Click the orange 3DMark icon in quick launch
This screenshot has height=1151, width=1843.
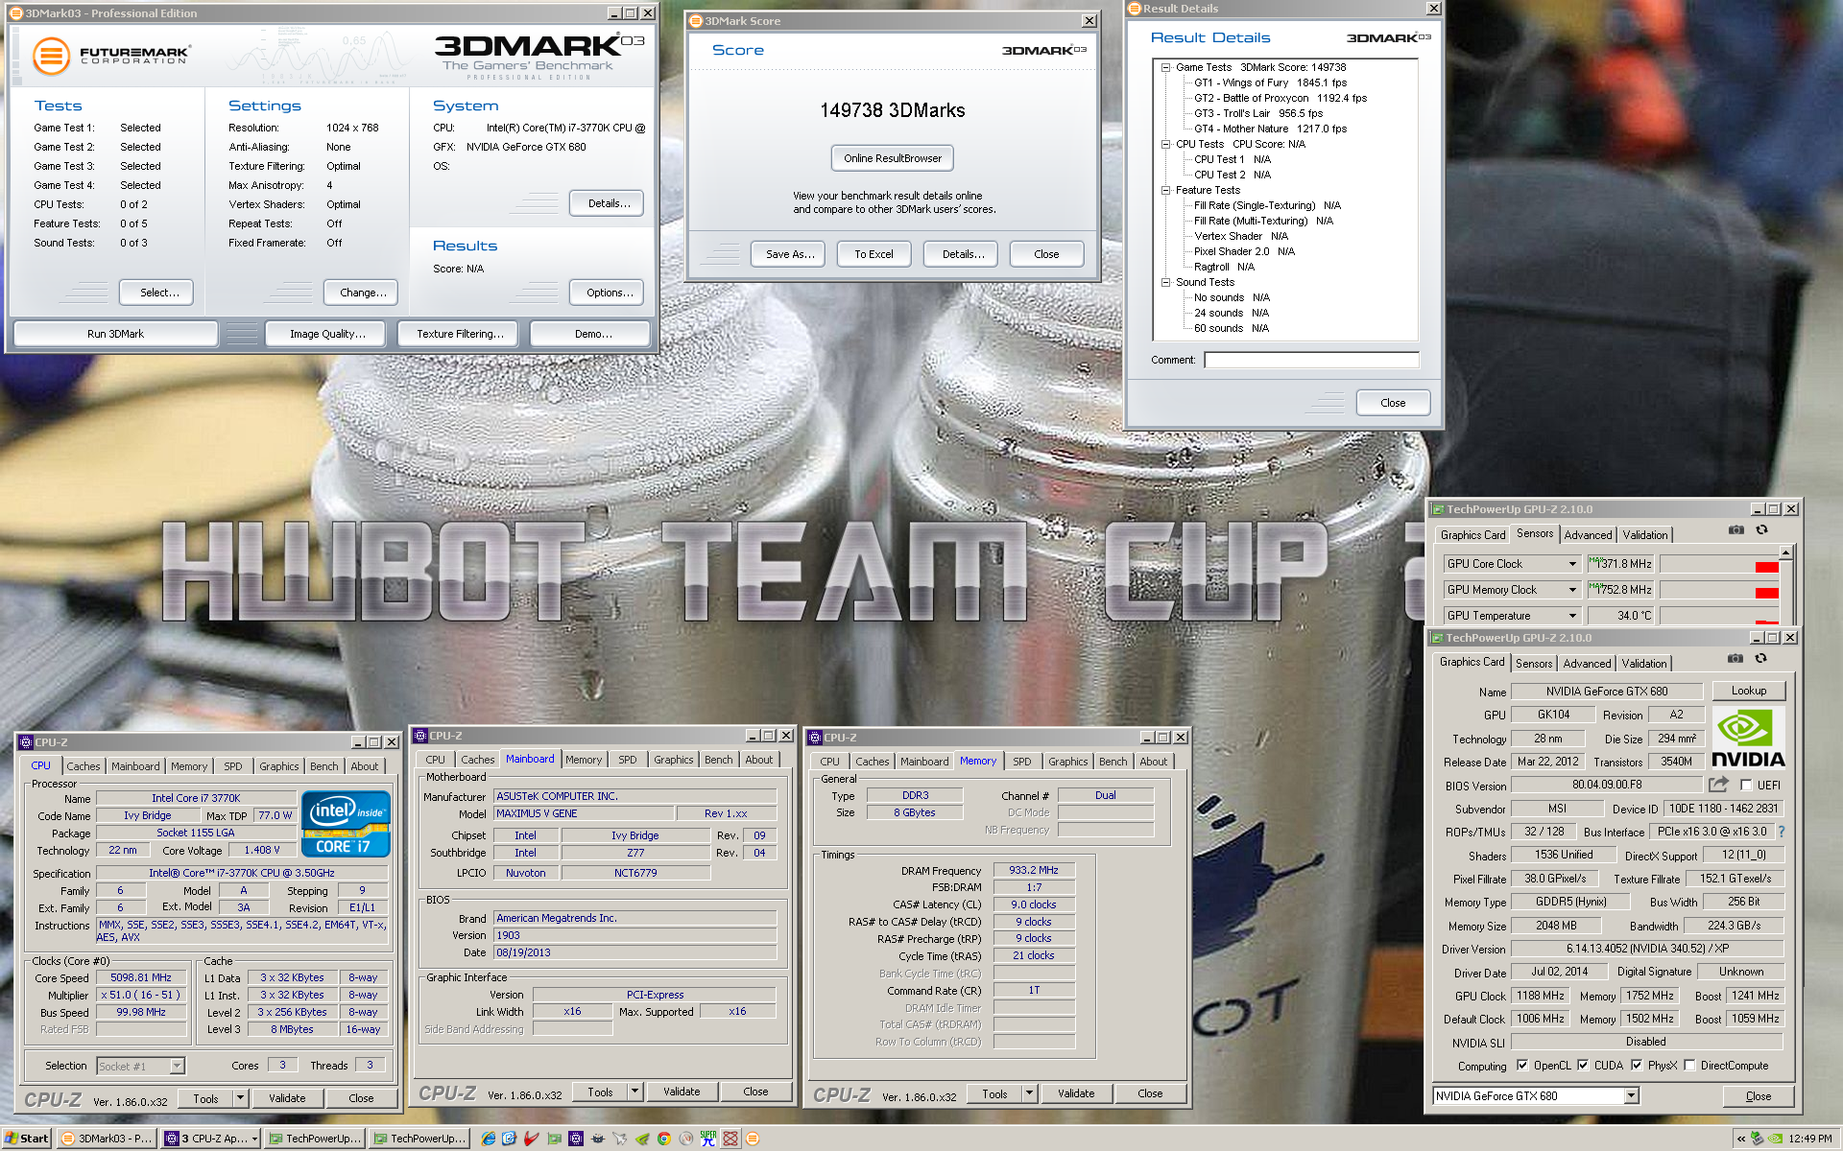click(x=753, y=1139)
